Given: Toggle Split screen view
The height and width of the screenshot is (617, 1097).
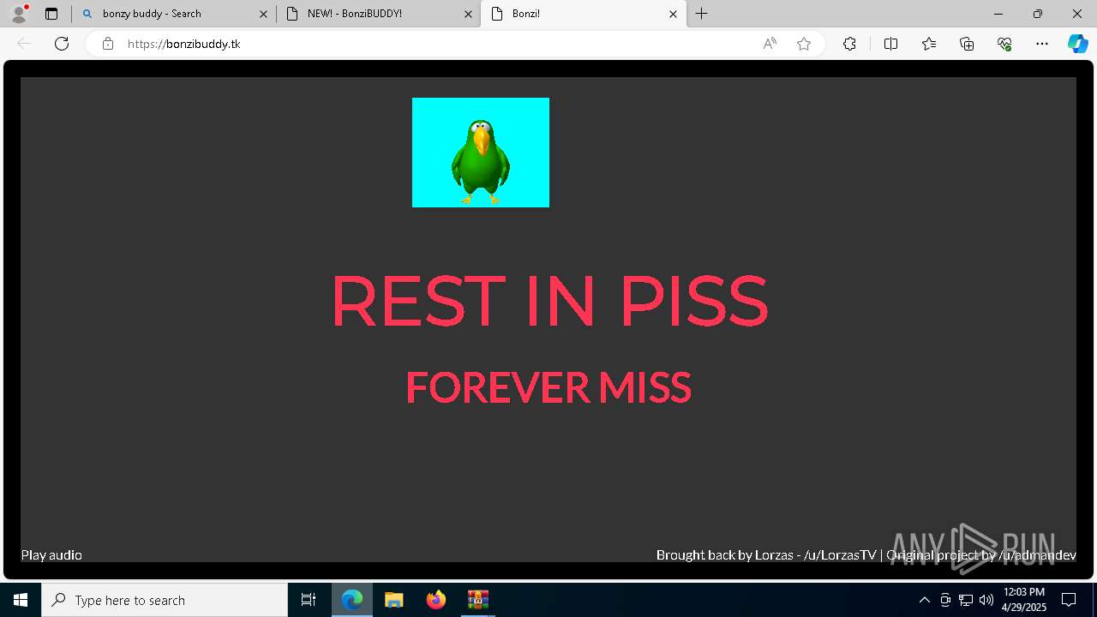Looking at the screenshot, I should [890, 44].
